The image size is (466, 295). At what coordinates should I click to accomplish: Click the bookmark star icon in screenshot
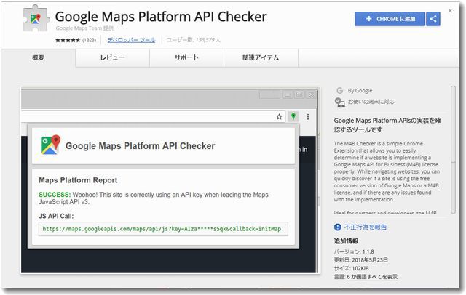pos(279,116)
